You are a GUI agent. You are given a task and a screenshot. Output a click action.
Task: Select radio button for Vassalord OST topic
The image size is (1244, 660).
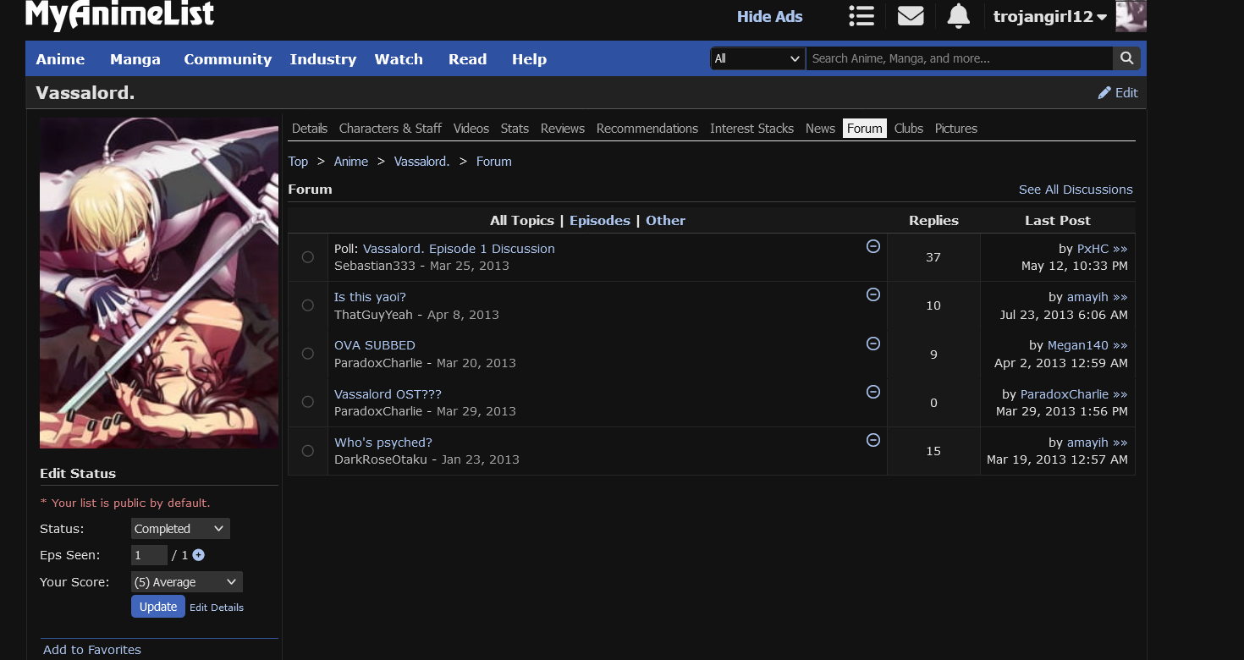point(308,402)
